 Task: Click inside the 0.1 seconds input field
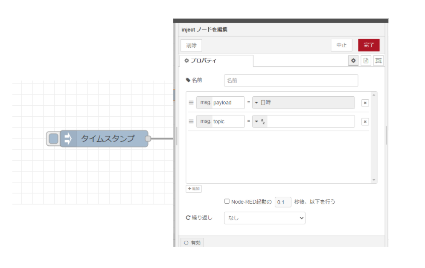click(282, 202)
